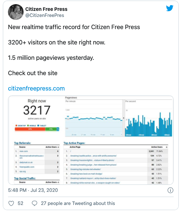Click the freerepublic.com referral row
The image size is (181, 212).
[x=37, y=167]
